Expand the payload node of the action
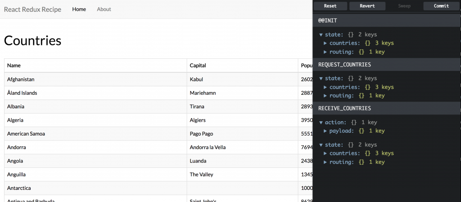This screenshot has height=202, width=461. click(325, 131)
